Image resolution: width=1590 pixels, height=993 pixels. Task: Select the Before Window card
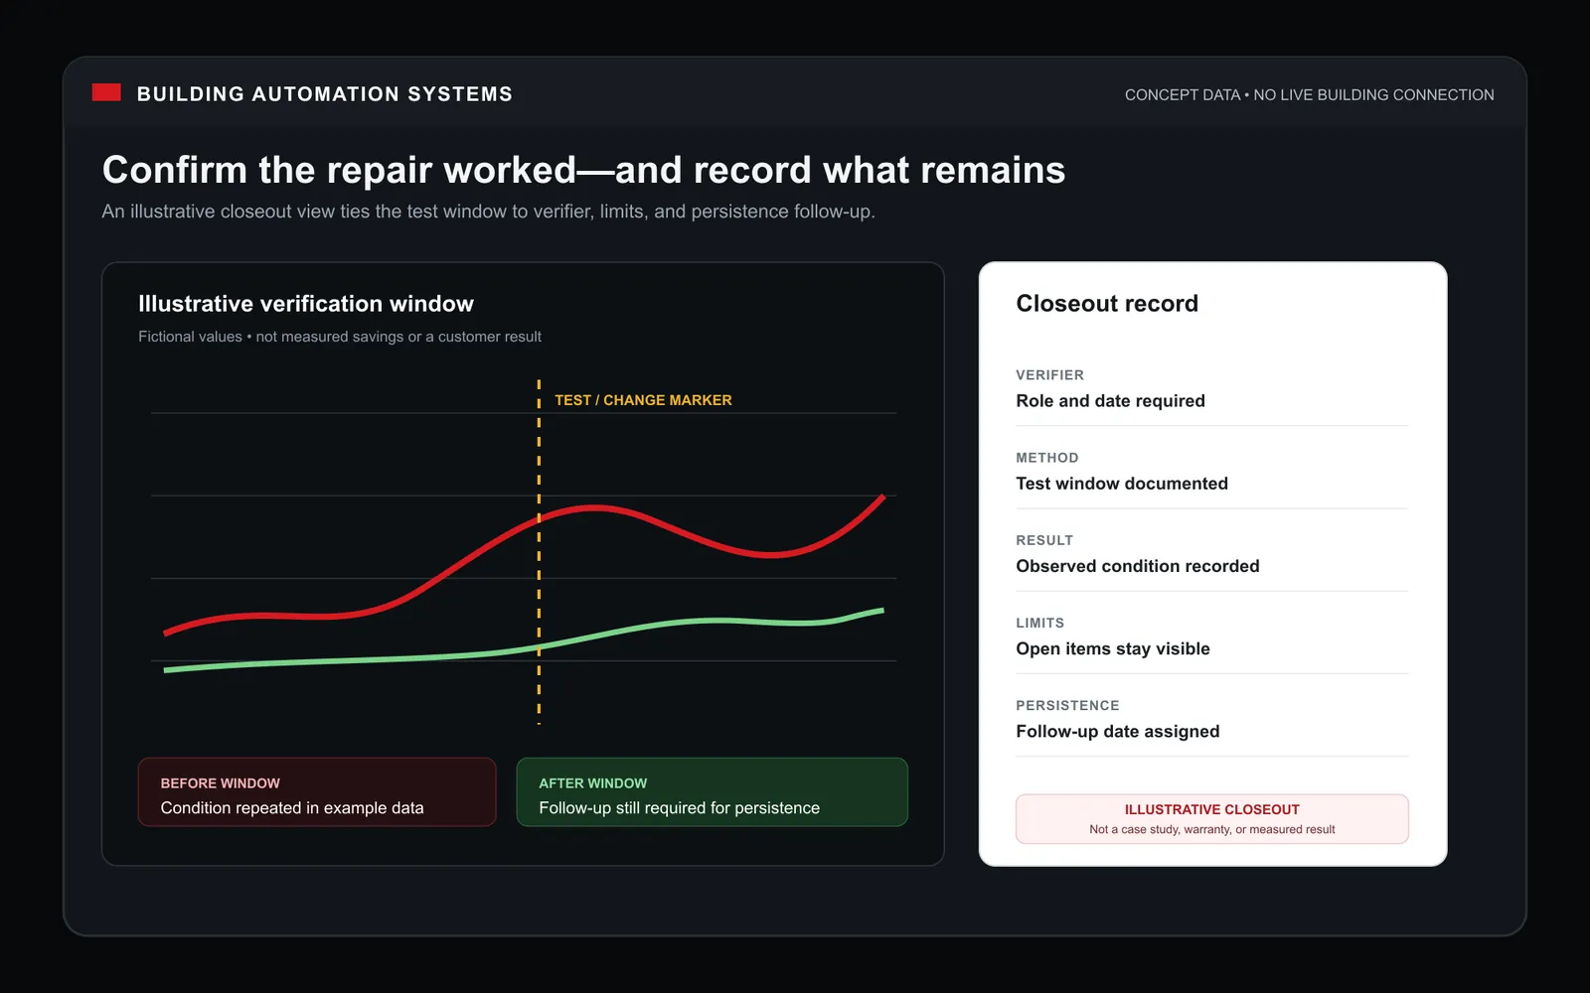pyautogui.click(x=317, y=792)
